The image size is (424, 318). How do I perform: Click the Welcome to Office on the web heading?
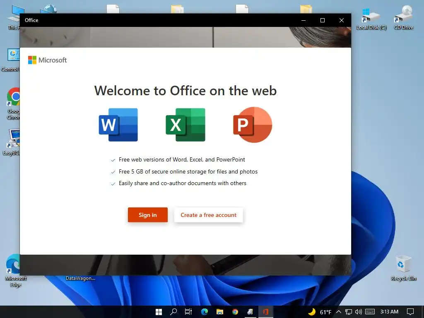tap(185, 91)
